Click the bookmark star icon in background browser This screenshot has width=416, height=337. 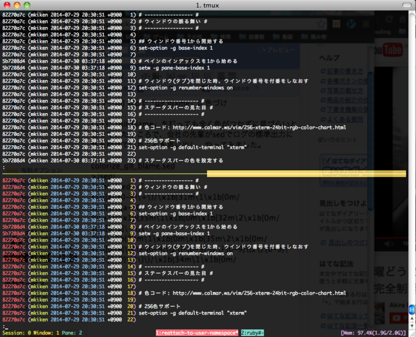tap(321, 24)
